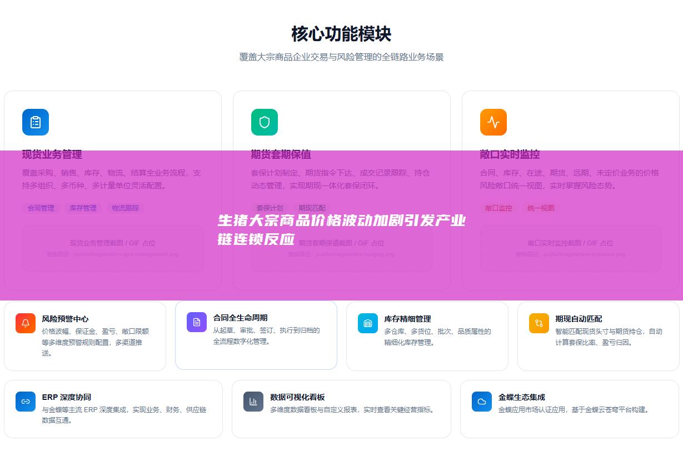Open the 期货套期保值截图 placeholder image
This screenshot has height=451, width=683.
(x=342, y=248)
